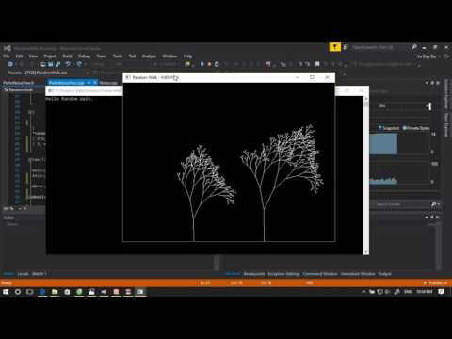This screenshot has height=339, width=452.
Task: Switch to the Watch 1 tab
Action: point(39,274)
